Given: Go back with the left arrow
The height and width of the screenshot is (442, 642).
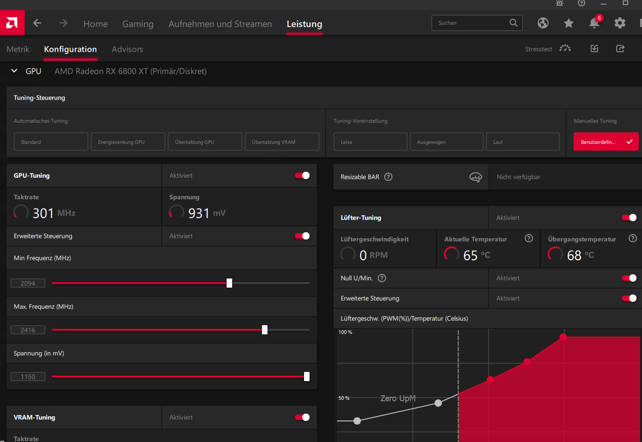Looking at the screenshot, I should point(37,23).
